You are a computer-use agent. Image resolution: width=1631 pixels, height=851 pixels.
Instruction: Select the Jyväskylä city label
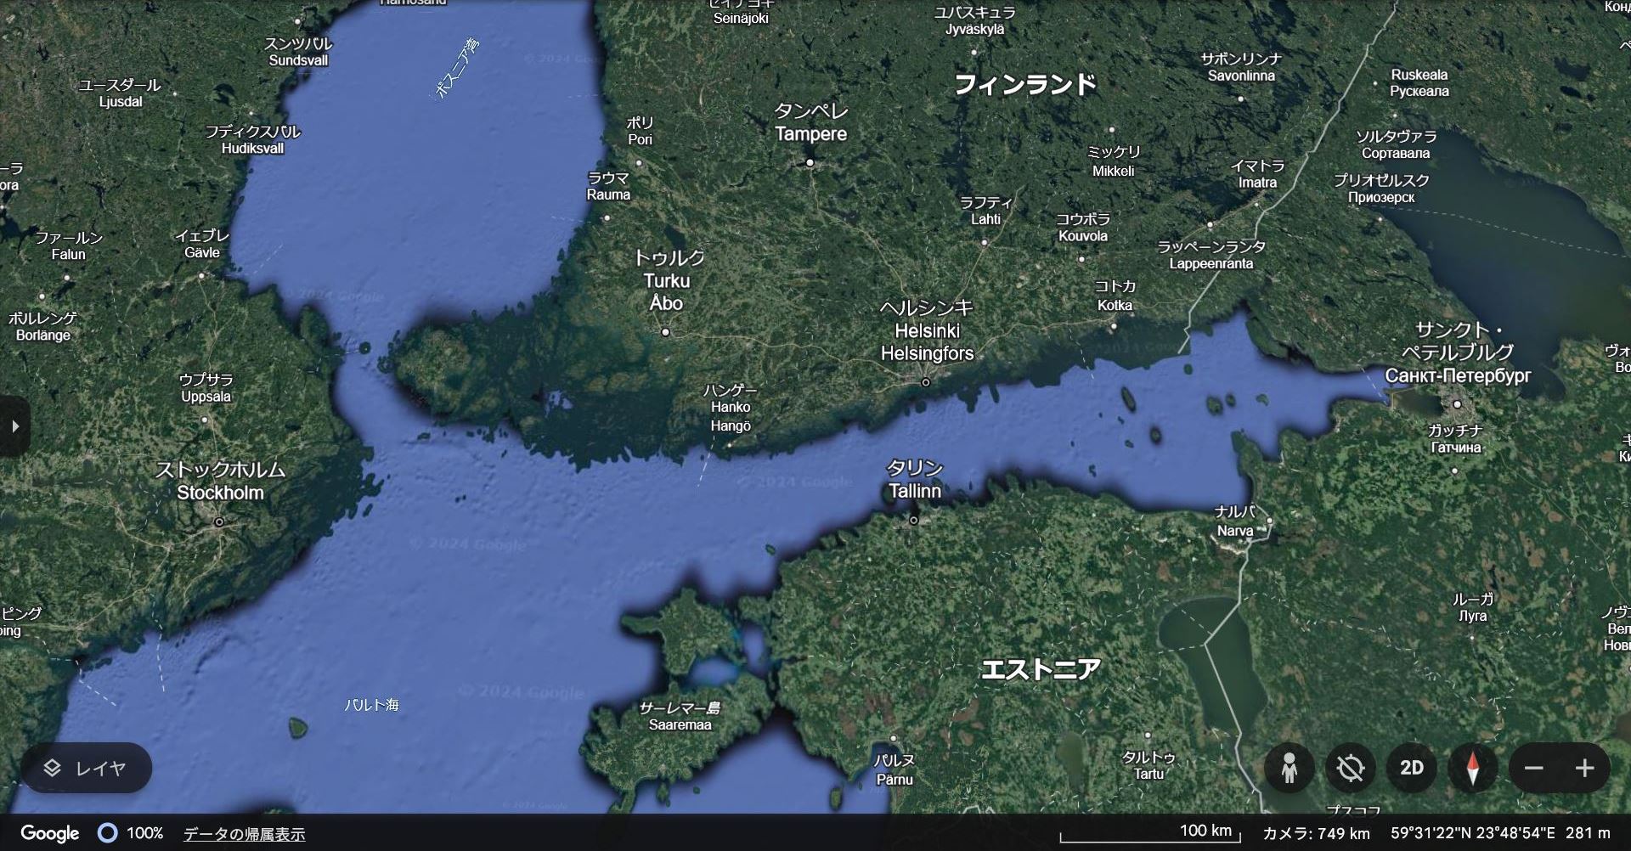975,21
